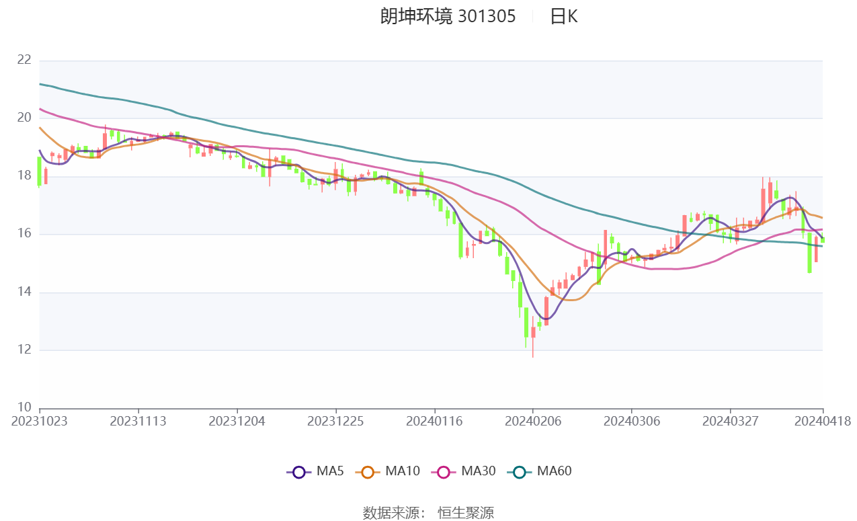Click the 20240116 date axis label
This screenshot has width=857, height=521.
[434, 421]
